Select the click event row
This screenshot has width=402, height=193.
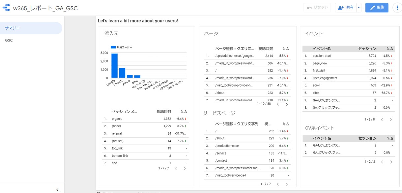point(349,93)
